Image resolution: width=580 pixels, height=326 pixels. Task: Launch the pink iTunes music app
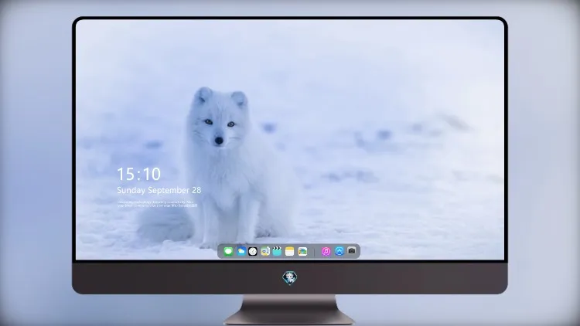pyautogui.click(x=326, y=251)
